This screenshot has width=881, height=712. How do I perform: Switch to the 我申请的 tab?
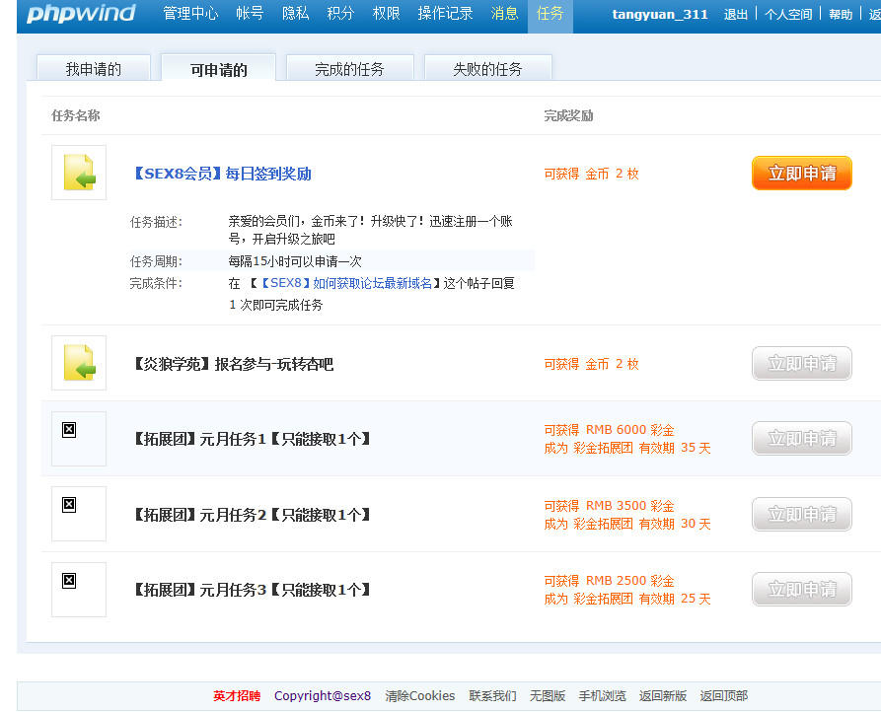(94, 69)
